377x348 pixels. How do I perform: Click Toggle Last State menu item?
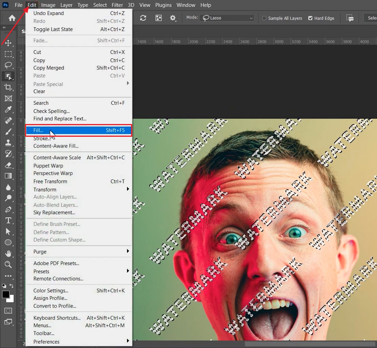point(79,29)
